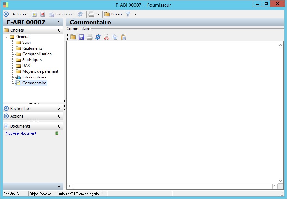This screenshot has height=199, width=287.
Task: Click the new record icon in toolbar
Action: tap(34, 14)
